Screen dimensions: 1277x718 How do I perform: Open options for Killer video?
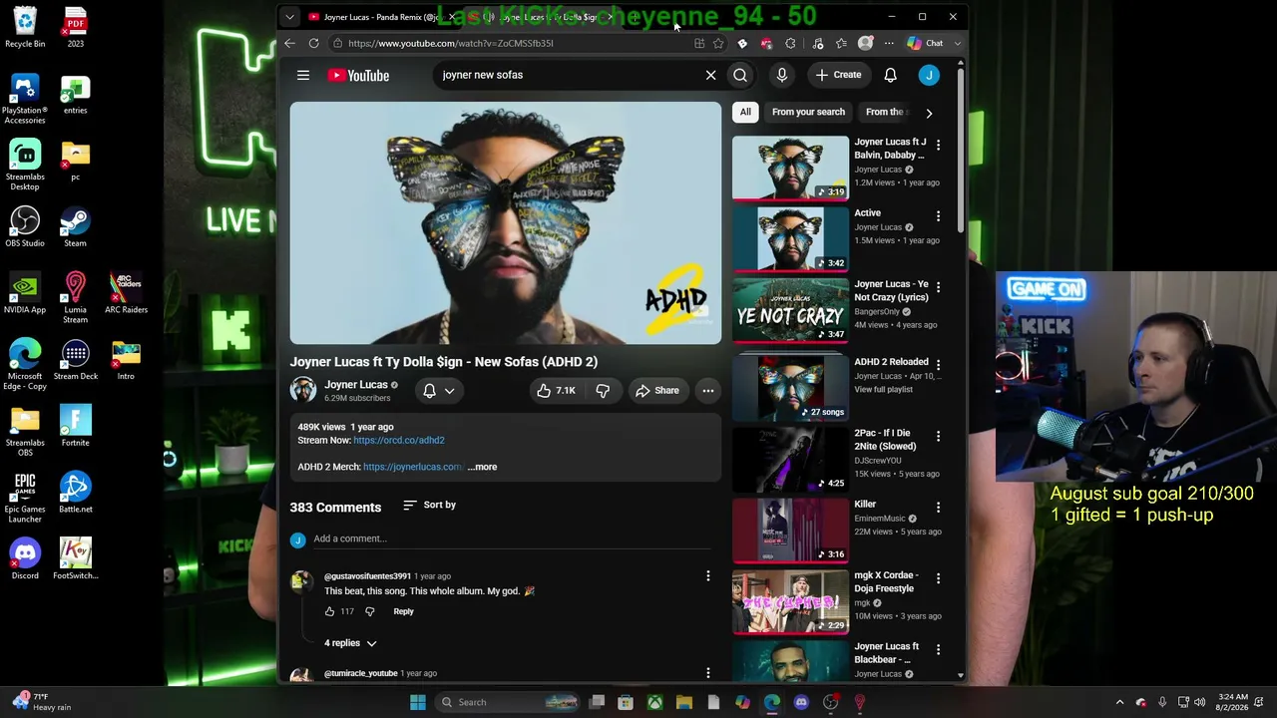(938, 507)
